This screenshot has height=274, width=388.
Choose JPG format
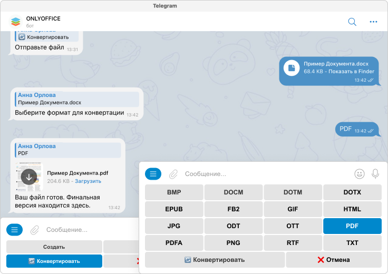[174, 226]
